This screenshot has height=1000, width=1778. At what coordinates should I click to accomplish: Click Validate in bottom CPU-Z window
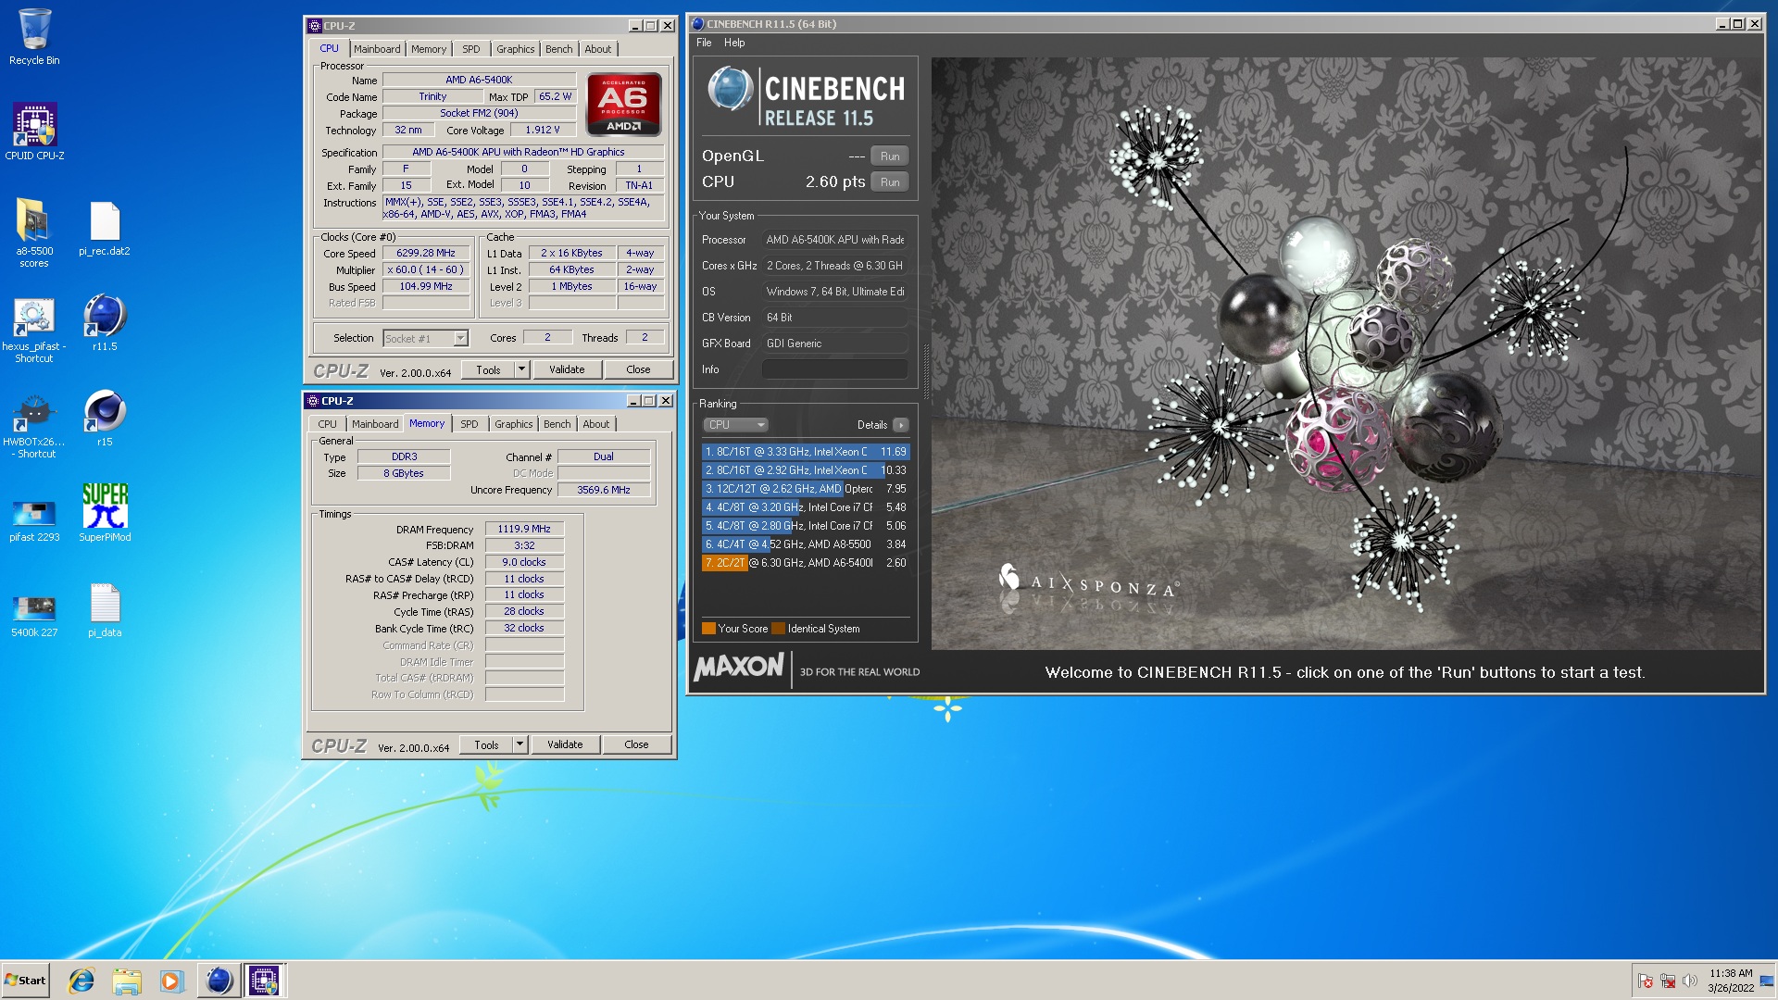point(565,744)
